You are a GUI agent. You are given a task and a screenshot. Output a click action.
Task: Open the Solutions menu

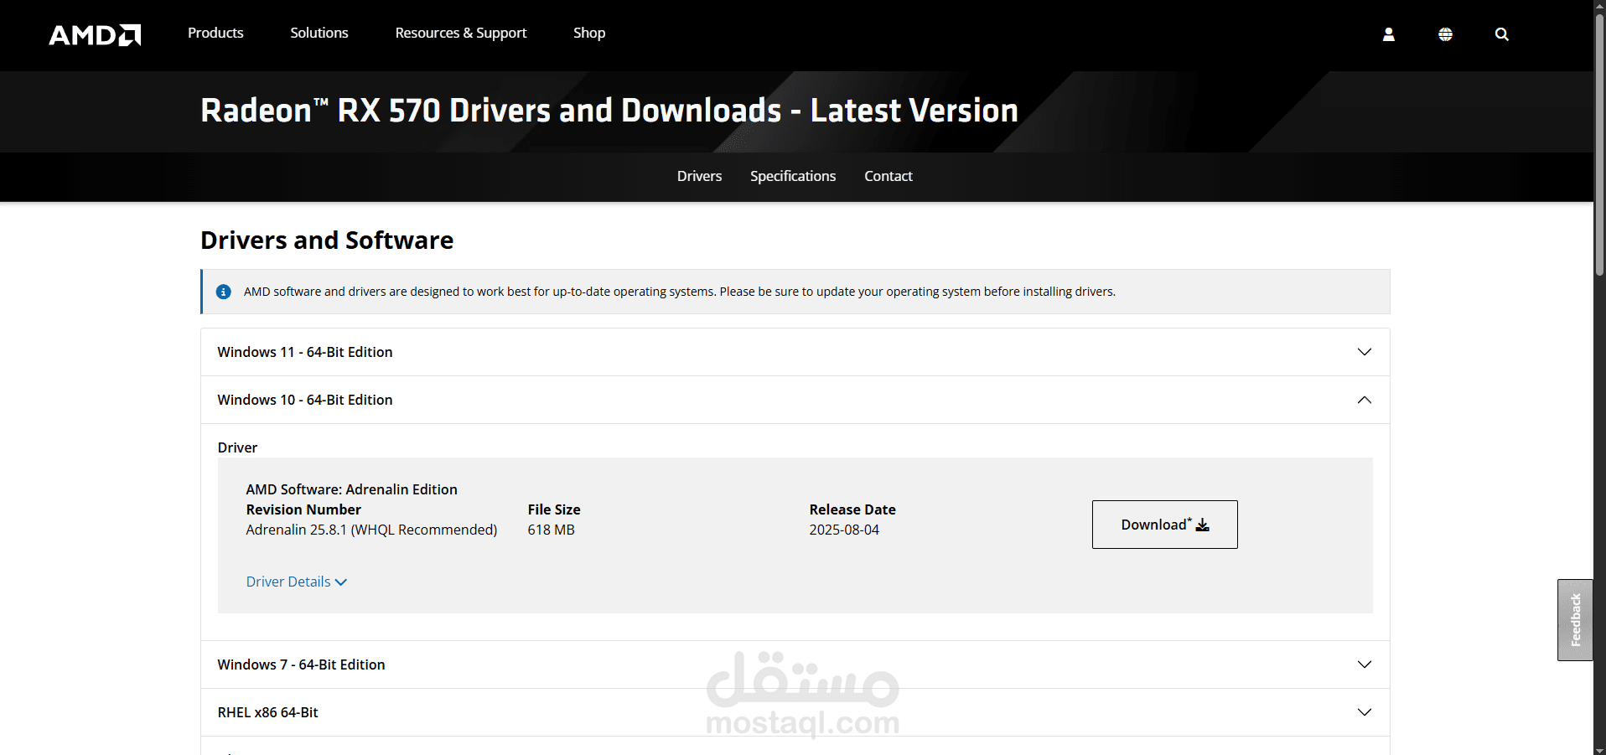pos(319,33)
